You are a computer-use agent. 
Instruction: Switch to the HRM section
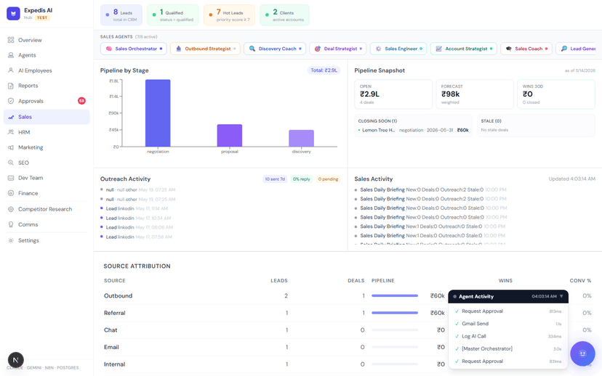[x=47, y=132]
